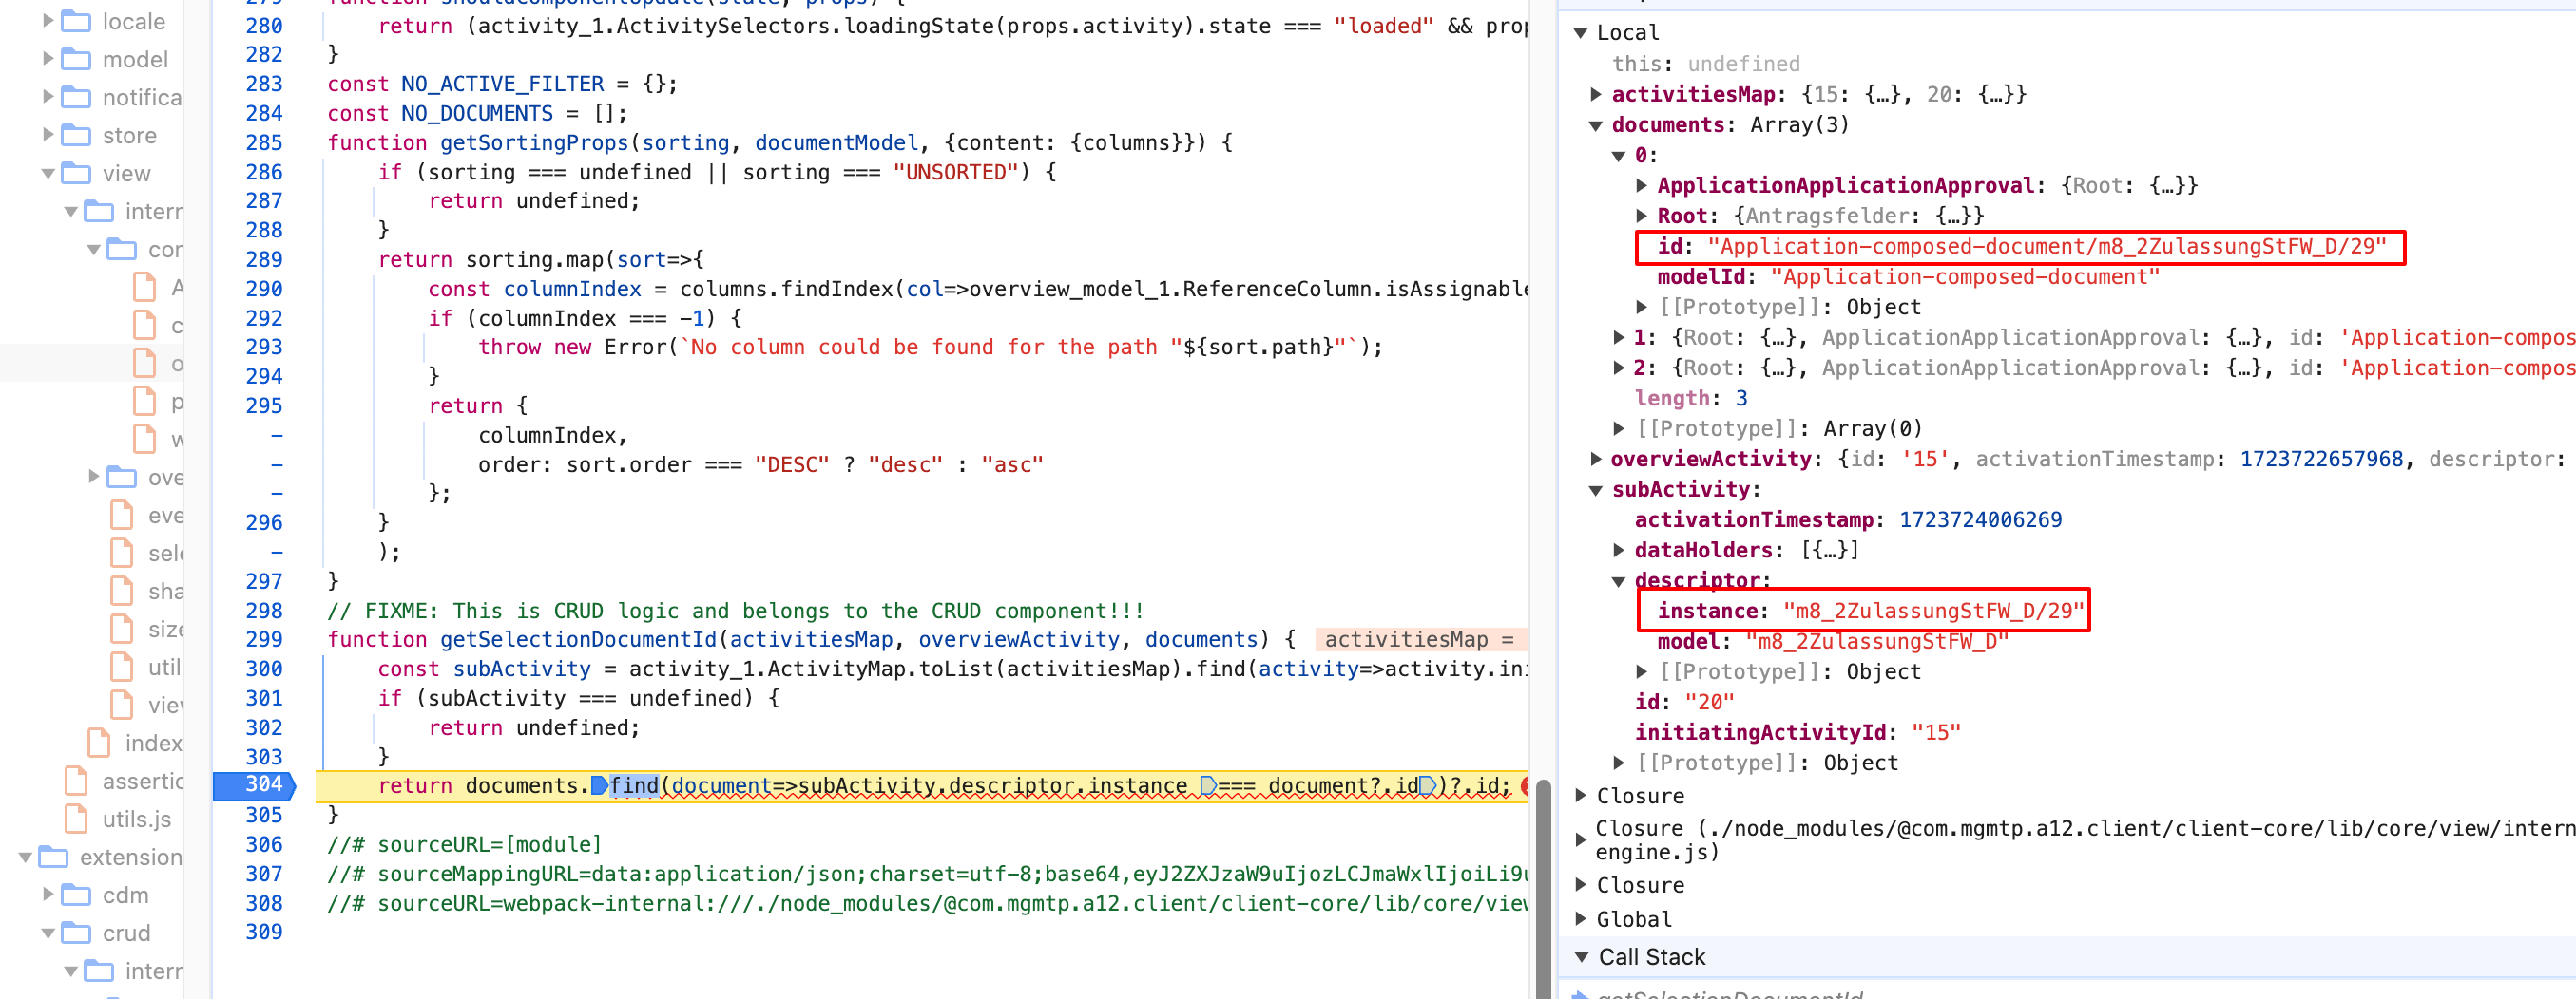The image size is (2576, 999).
Task: Expand the activitiesMap variable
Action: point(1596,94)
